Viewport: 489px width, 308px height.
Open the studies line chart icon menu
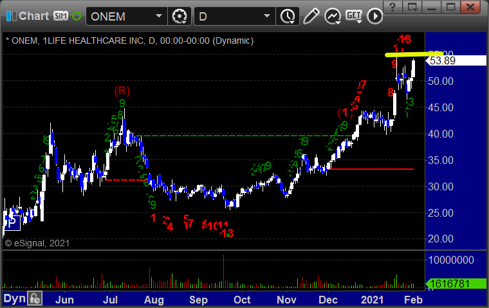point(333,16)
